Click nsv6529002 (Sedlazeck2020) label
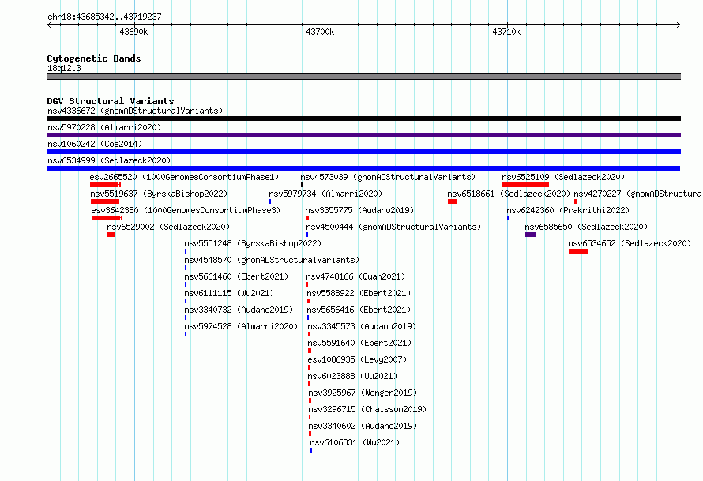The height and width of the screenshot is (481, 703). click(x=168, y=227)
